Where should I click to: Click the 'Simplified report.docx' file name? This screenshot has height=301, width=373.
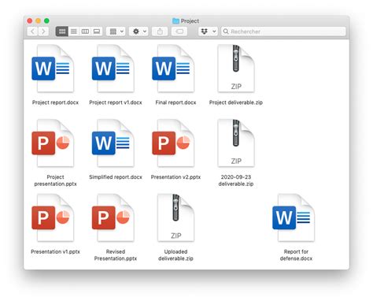116,177
